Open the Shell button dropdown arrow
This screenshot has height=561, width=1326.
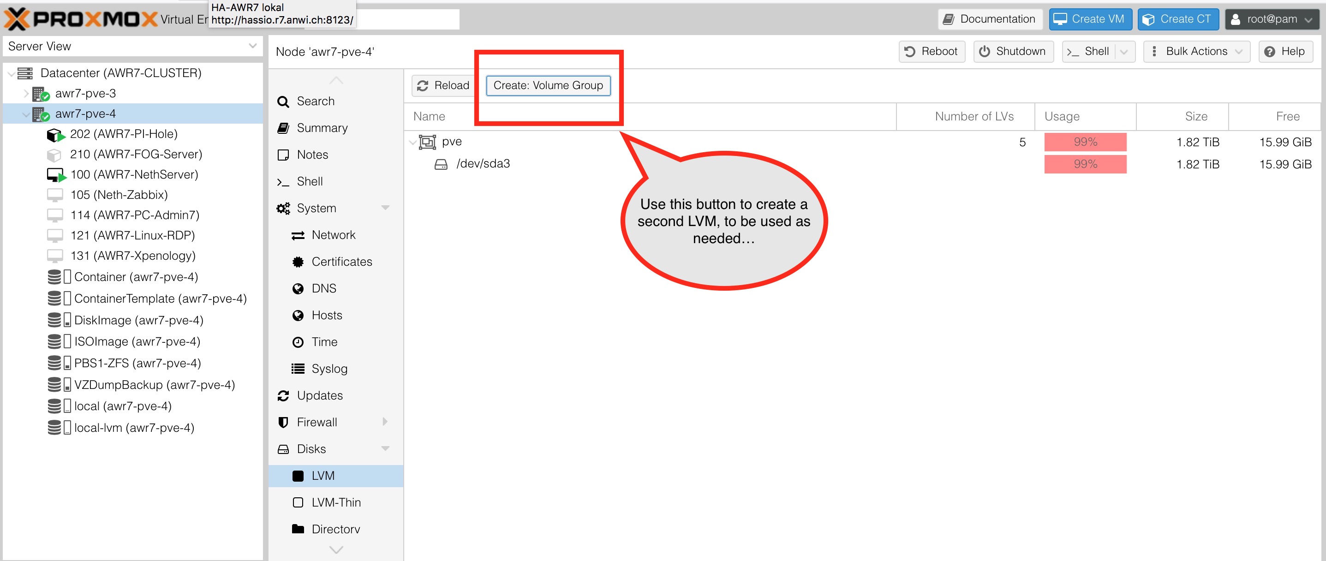pos(1124,52)
